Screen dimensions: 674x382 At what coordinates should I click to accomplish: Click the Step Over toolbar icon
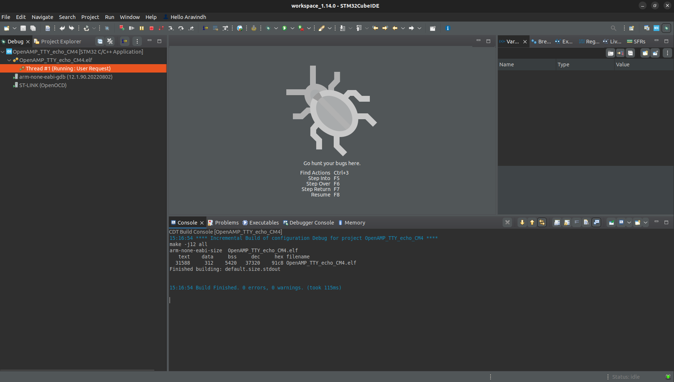pos(181,28)
